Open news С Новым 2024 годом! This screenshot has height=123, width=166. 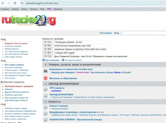[64, 53]
